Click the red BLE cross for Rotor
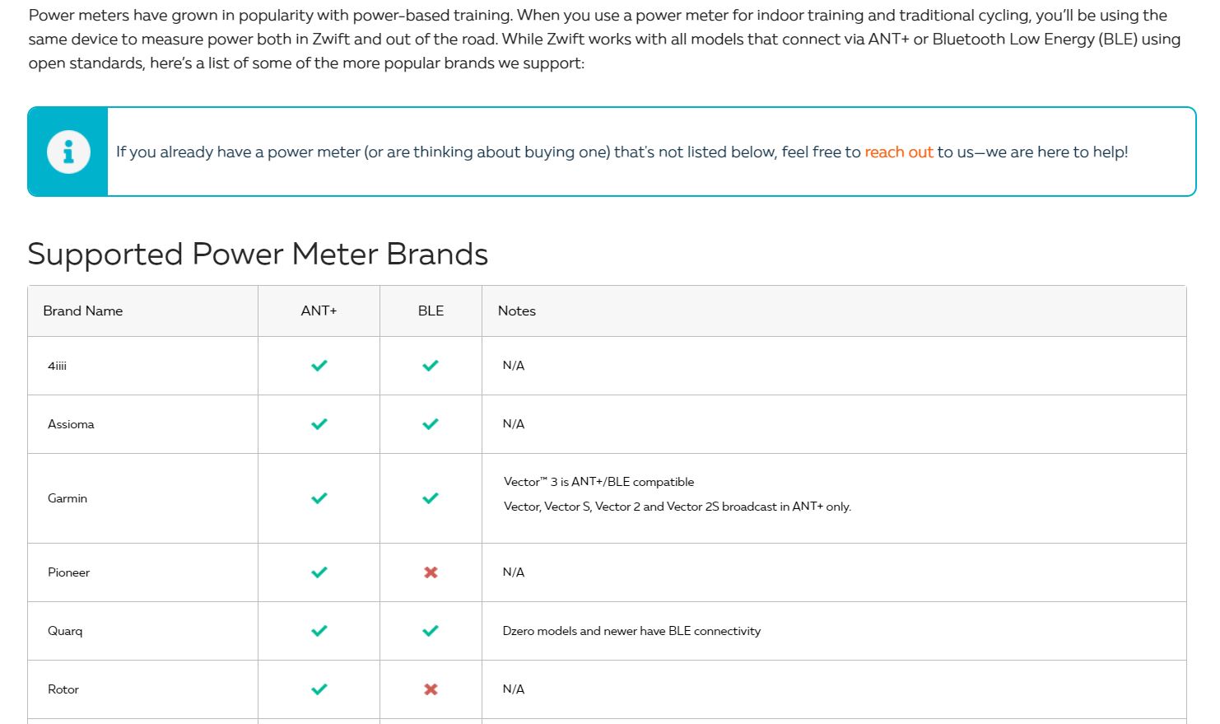1220x724 pixels. 431,689
